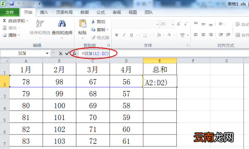Click the formula bar with =SUM(A2:D2)
Viewport: 249px width, 149px height.
coord(164,53)
